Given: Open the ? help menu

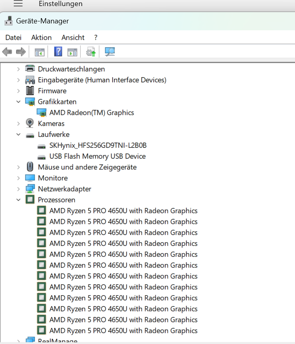Looking at the screenshot, I should pos(96,38).
